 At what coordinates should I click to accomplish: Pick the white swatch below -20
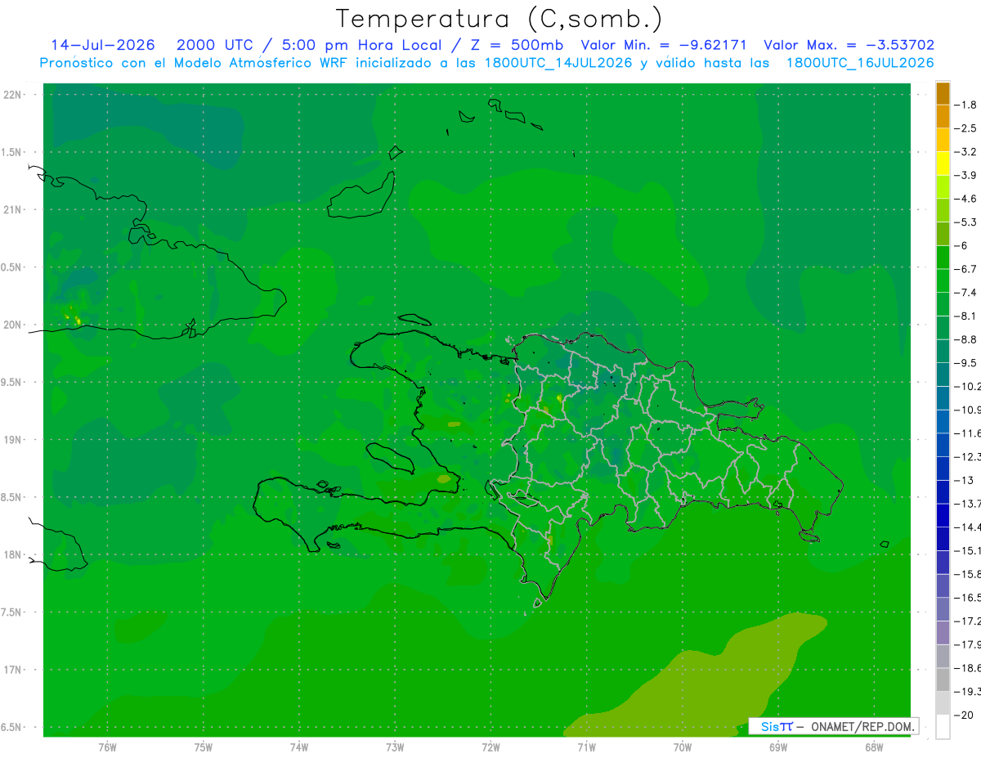point(943,726)
